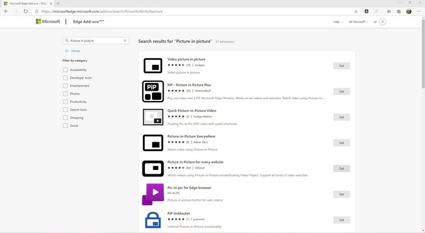Select the Microsoft Edge Add-ons browser tab
Screen dimensions: 425x233
[x=28, y=3]
